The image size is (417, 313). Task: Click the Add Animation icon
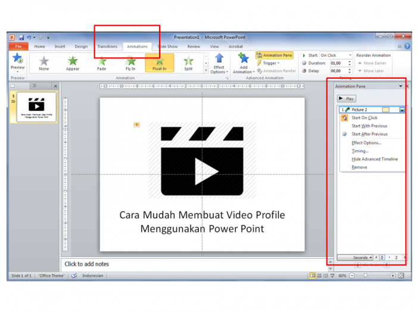(x=242, y=60)
